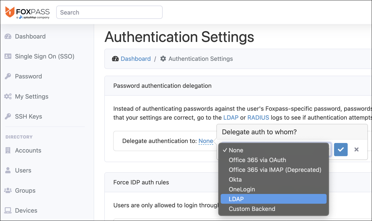This screenshot has height=221, width=372.
Task: Open the LDAP logs link
Action: point(231,118)
